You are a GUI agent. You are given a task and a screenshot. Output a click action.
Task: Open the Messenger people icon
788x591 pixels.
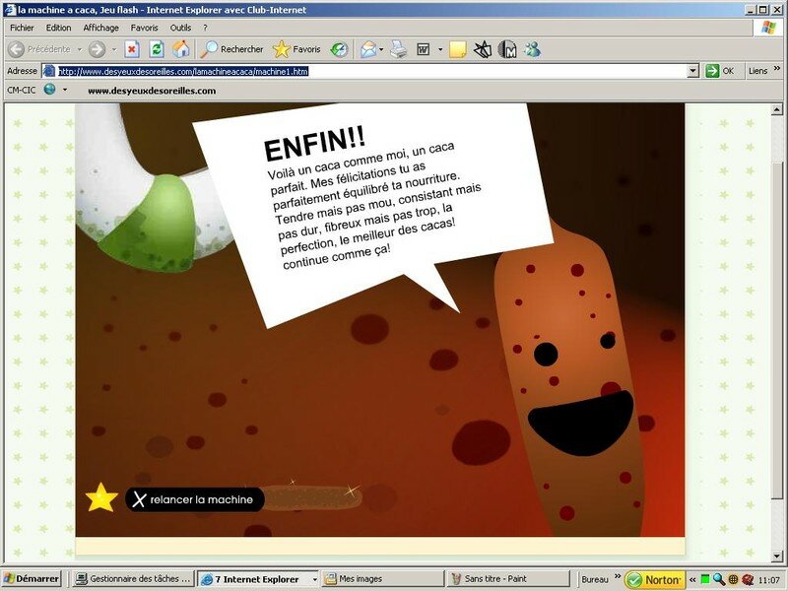pos(532,49)
